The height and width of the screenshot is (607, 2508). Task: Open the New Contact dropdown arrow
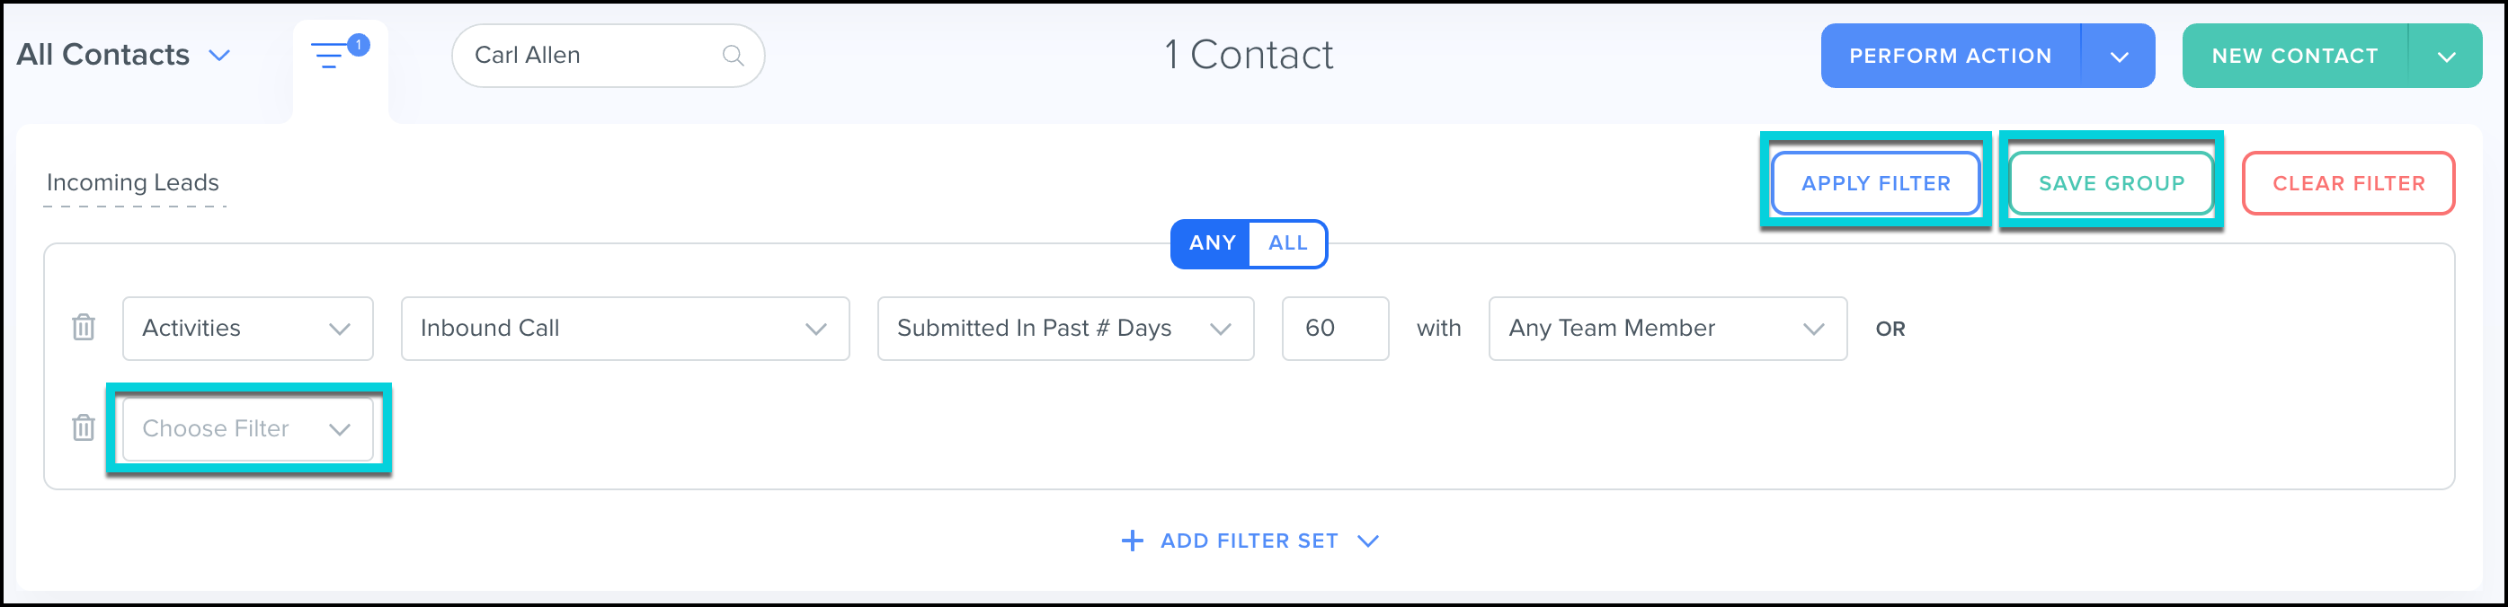point(2446,57)
